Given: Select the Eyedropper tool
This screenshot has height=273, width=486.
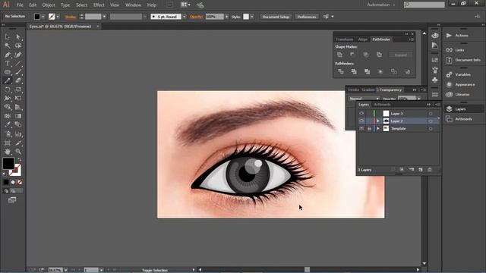Looking at the screenshot, I should [8, 124].
